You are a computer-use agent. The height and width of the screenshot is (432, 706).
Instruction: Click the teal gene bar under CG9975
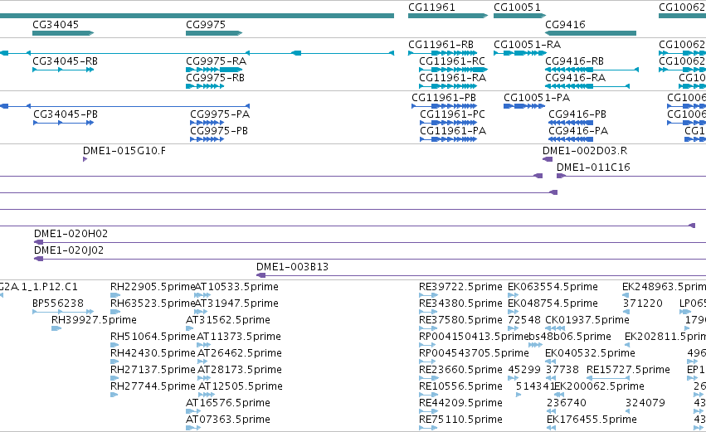click(214, 33)
